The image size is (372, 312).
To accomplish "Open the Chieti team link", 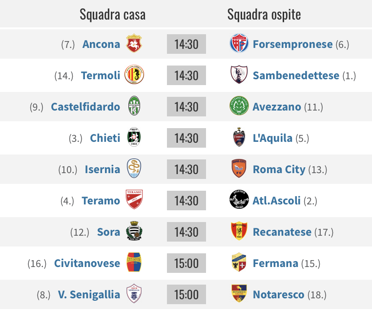I will 105,138.
